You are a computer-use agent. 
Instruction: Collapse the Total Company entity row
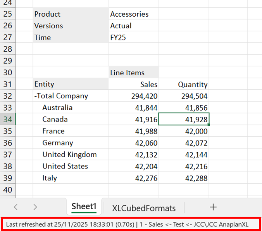pos(36,96)
